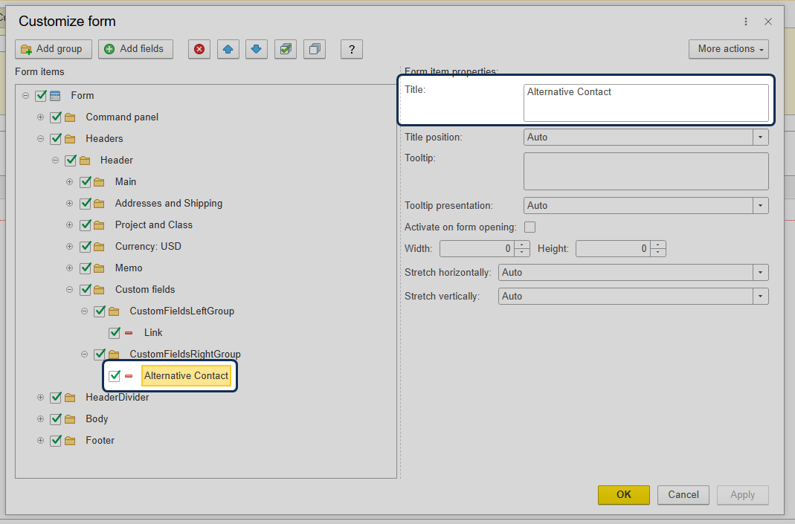
Task: Toggle the Memo group checkbox
Action: point(86,268)
